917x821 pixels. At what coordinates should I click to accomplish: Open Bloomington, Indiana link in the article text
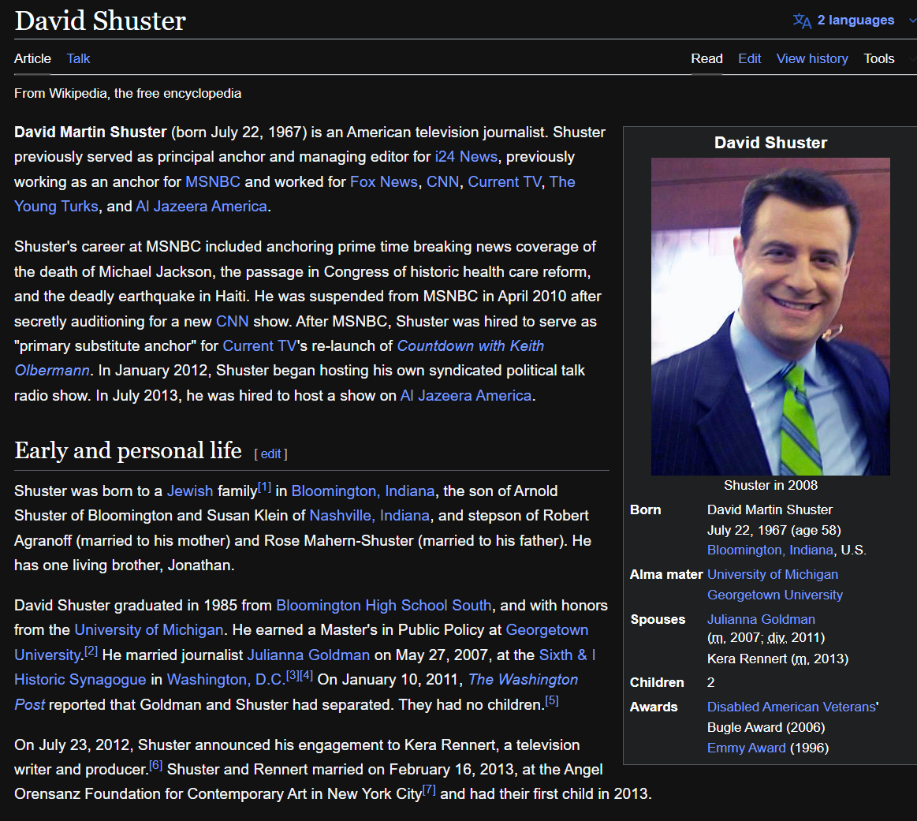[363, 491]
